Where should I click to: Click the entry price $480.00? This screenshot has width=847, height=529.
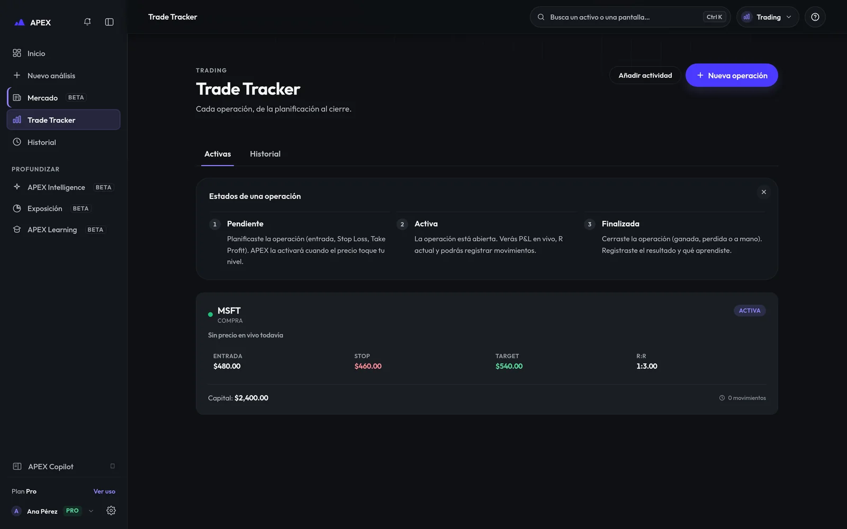tap(227, 366)
